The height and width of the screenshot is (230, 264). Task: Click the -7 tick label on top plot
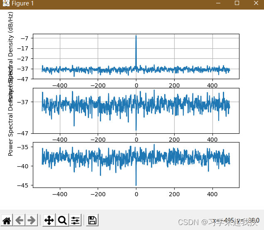[25, 38]
